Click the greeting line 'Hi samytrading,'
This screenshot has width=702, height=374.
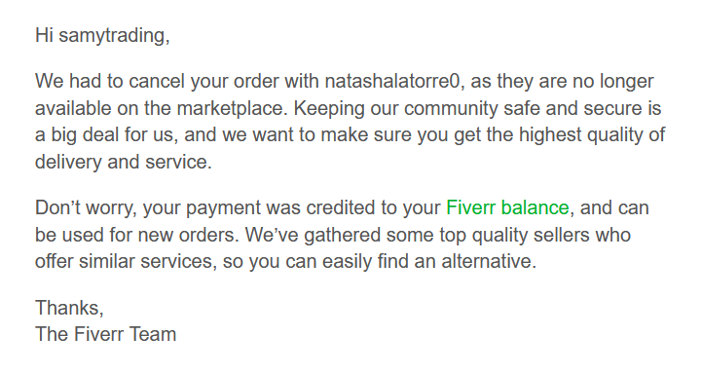[x=102, y=35]
